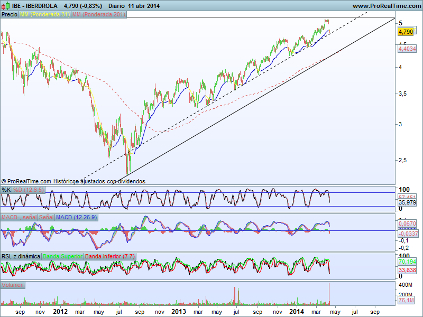Click the 2013 year label on time axis
This screenshot has width=423, height=317.
179,312
